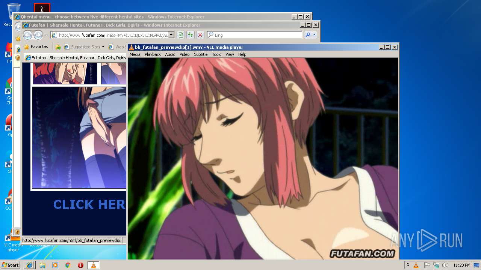
Task: Open the VLC Video menu
Action: pyautogui.click(x=185, y=54)
